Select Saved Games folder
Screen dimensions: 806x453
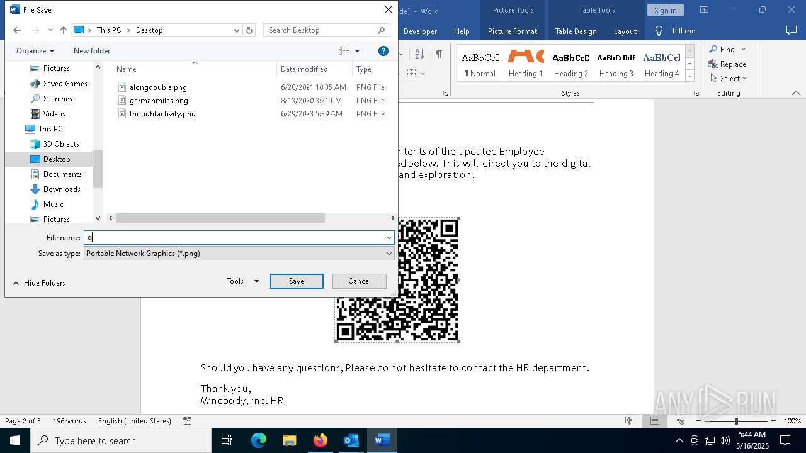[x=65, y=84]
